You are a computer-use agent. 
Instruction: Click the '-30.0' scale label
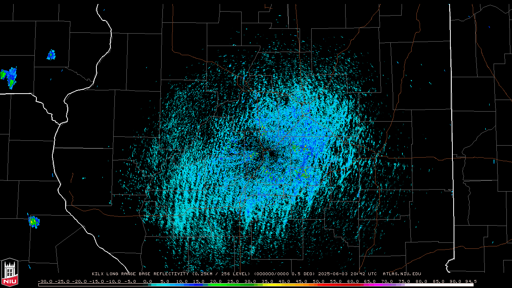click(x=45, y=282)
